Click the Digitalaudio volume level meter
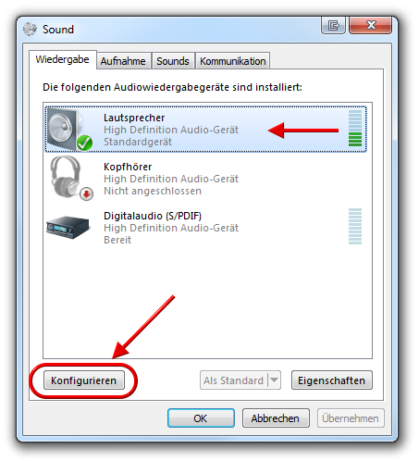The height and width of the screenshot is (461, 419). click(x=355, y=227)
